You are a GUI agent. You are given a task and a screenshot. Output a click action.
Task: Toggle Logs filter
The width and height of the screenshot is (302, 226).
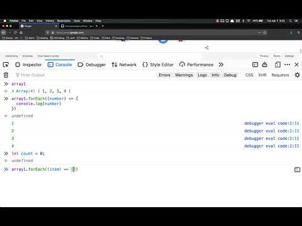[x=202, y=75]
